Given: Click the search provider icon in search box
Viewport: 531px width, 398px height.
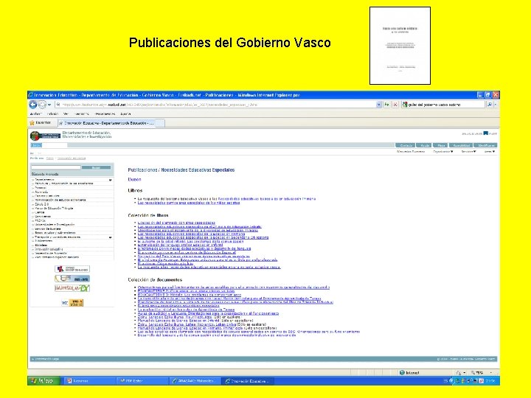Looking at the screenshot, I should point(404,105).
